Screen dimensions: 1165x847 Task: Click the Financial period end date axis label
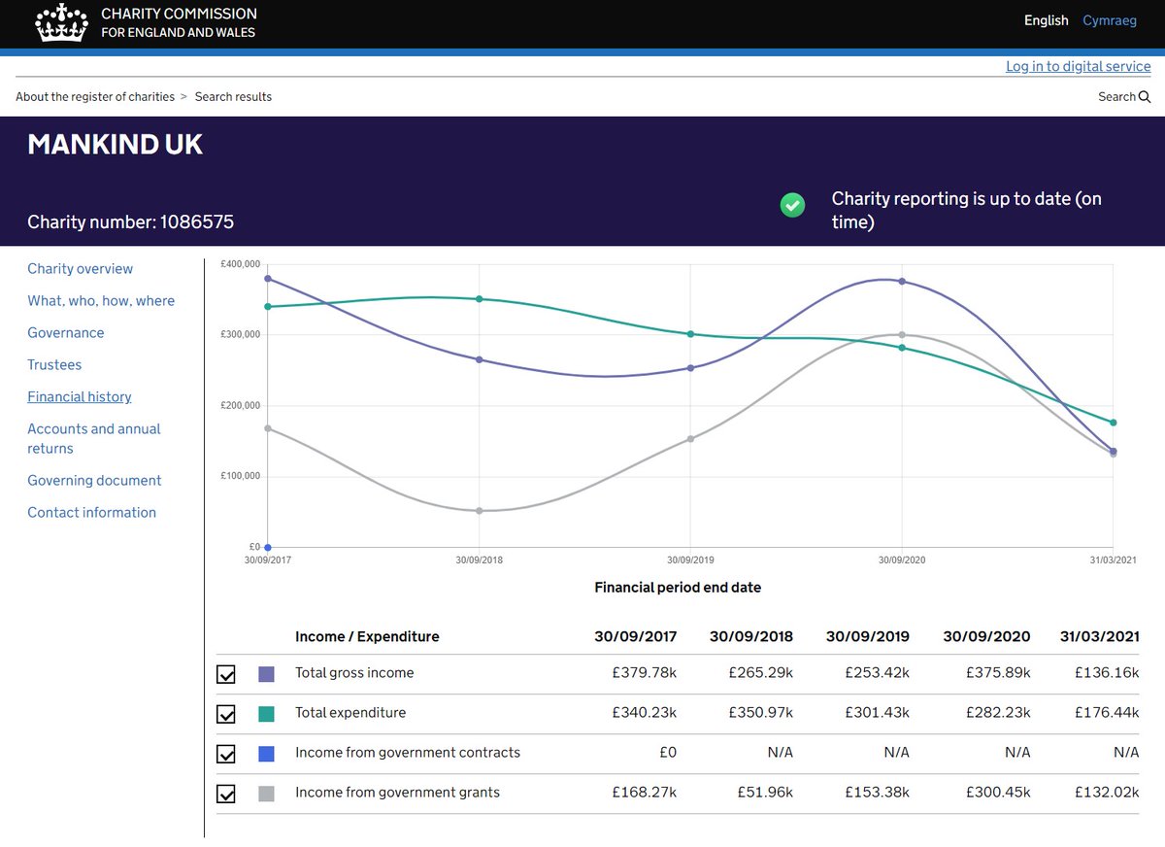tap(678, 588)
